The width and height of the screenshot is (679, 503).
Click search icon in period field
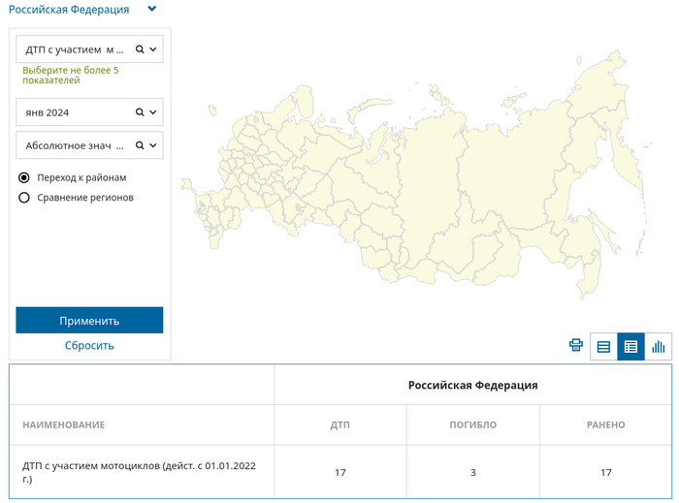(140, 112)
